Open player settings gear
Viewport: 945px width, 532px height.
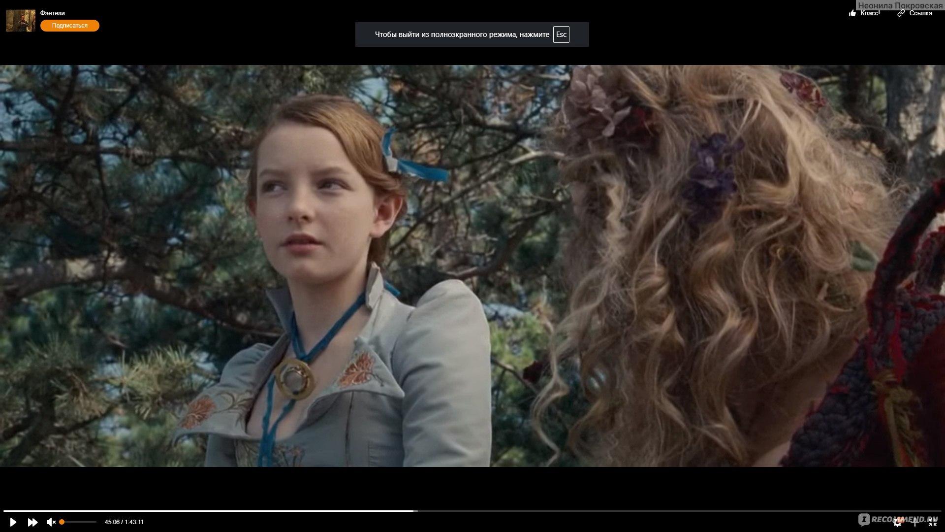click(x=897, y=523)
